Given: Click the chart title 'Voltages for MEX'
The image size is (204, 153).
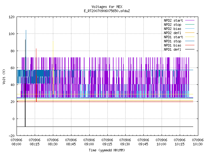Looking at the screenshot, I should tap(107, 7).
